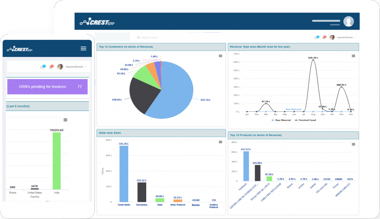Open the mobile view hamburger menu
This screenshot has height=219, width=380.
tap(83, 48)
